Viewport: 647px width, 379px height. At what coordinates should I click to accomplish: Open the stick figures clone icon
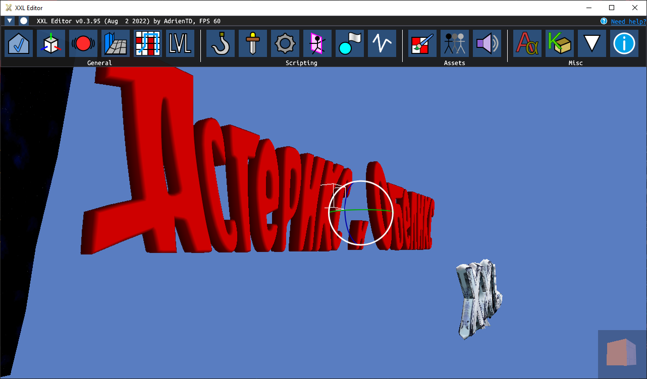[x=455, y=43]
